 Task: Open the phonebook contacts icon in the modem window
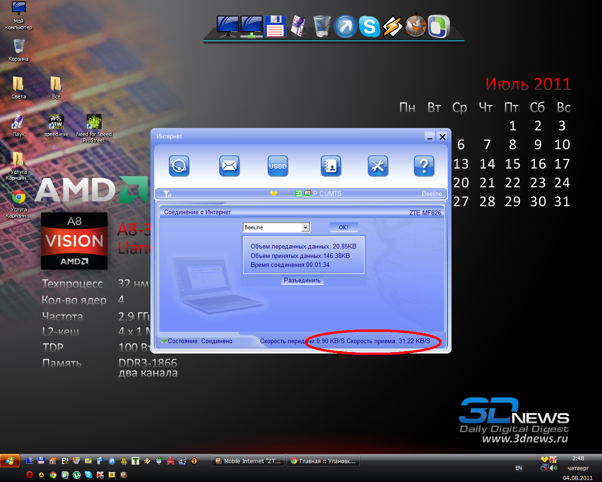[331, 166]
